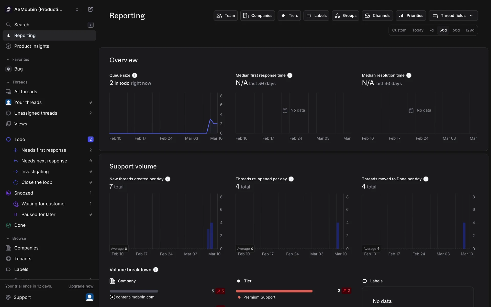Screen dimensions: 491x307
Task: Click the Queue size info icon
Action: pos(135,75)
